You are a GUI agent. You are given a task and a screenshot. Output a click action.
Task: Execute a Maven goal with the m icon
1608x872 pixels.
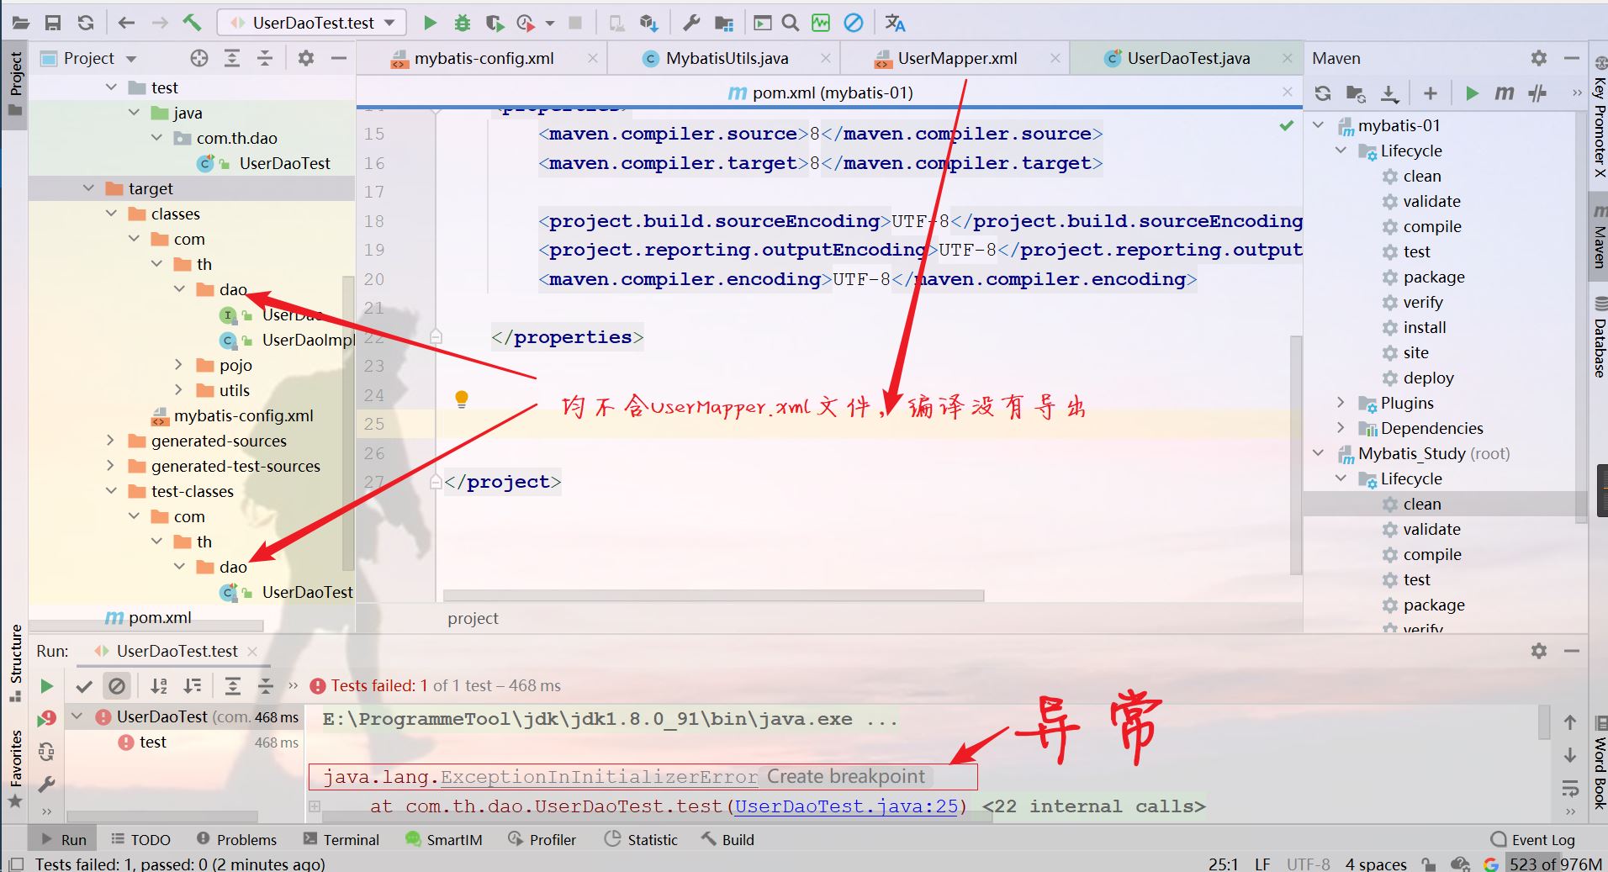click(1505, 93)
